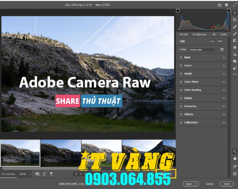Open the Presets panel icon
The width and height of the screenshot is (238, 189).
tap(235, 68)
